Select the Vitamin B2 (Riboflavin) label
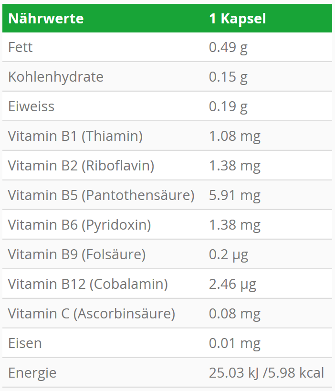335x391 pixels. (x=81, y=166)
